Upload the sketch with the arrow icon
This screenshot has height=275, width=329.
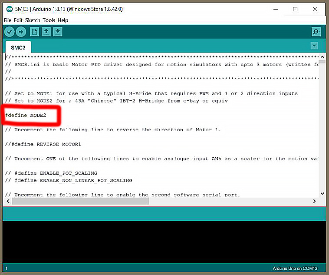click(21, 32)
